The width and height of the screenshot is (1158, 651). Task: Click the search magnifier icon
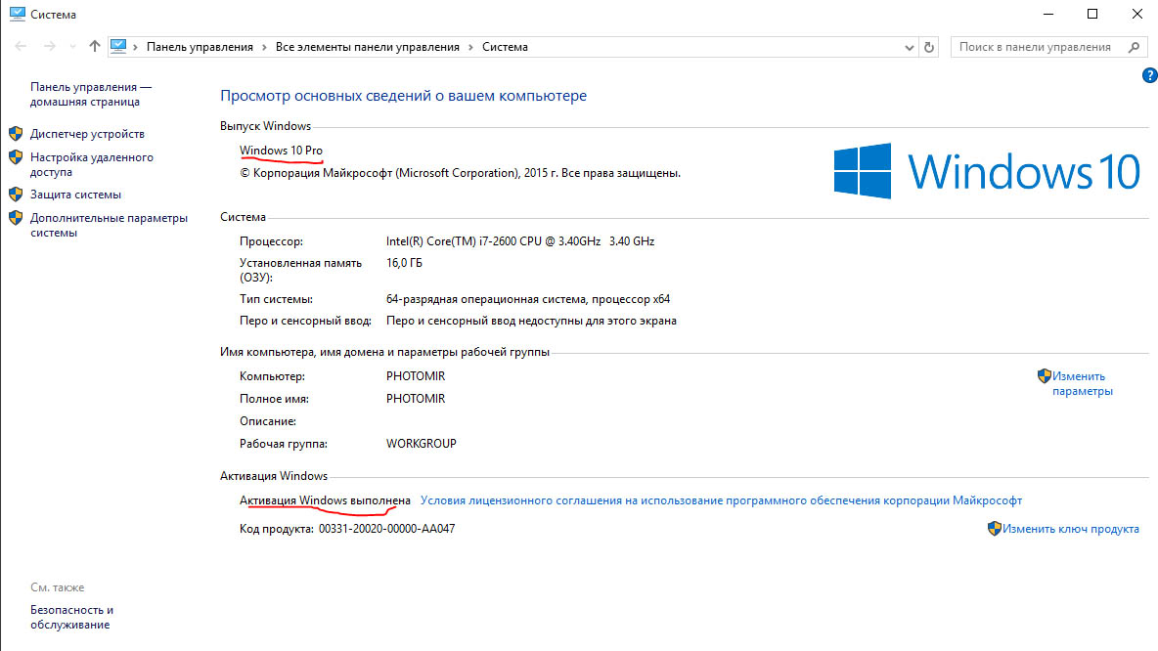pos(1135,47)
